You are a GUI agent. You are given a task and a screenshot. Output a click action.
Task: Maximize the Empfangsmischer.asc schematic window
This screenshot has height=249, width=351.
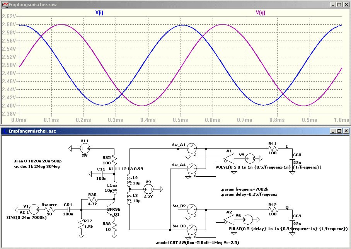[339, 131]
